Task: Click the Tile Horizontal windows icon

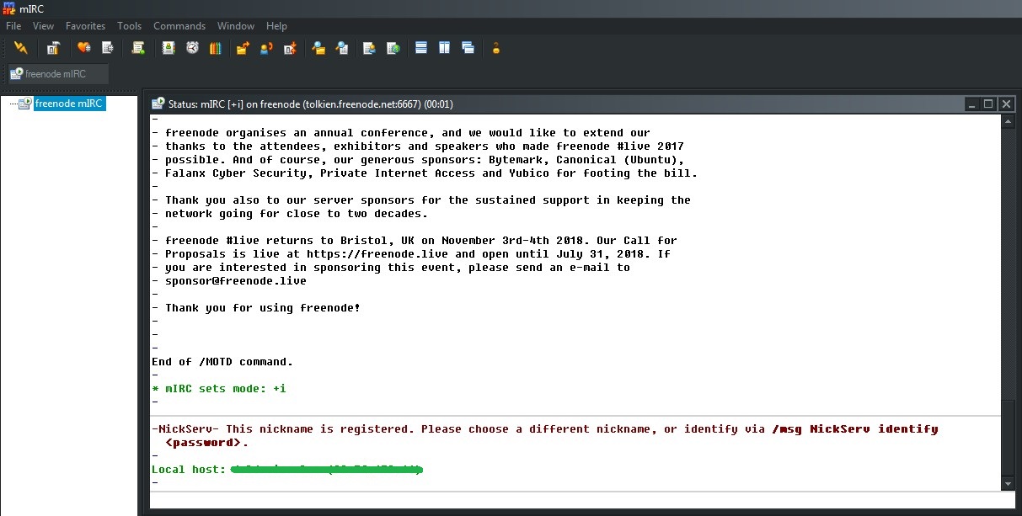Action: click(421, 48)
